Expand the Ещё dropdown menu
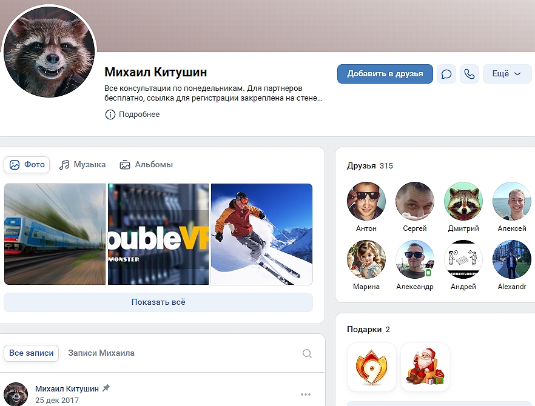The image size is (535, 406). 506,74
